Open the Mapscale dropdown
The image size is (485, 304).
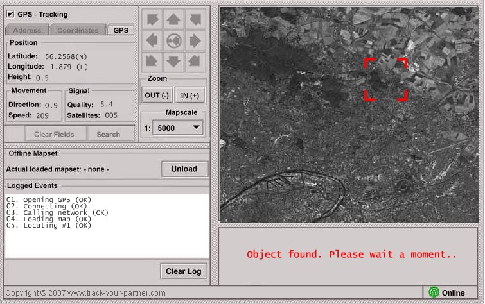pyautogui.click(x=178, y=128)
